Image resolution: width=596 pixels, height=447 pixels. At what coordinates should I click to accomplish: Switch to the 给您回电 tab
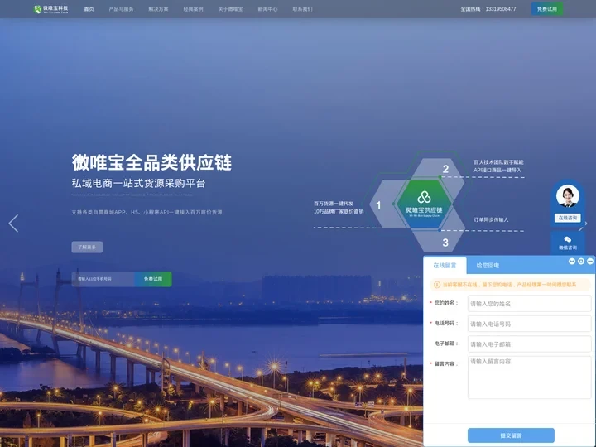pos(488,266)
